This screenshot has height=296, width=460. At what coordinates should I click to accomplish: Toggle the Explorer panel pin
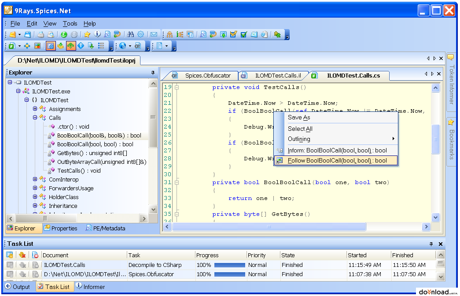click(153, 73)
